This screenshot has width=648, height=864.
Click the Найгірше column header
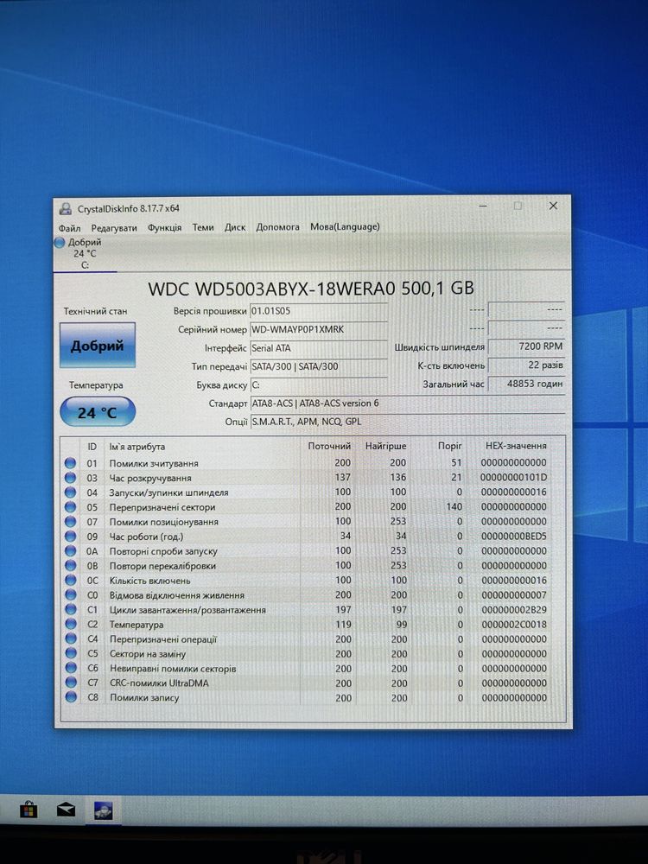pyautogui.click(x=385, y=446)
